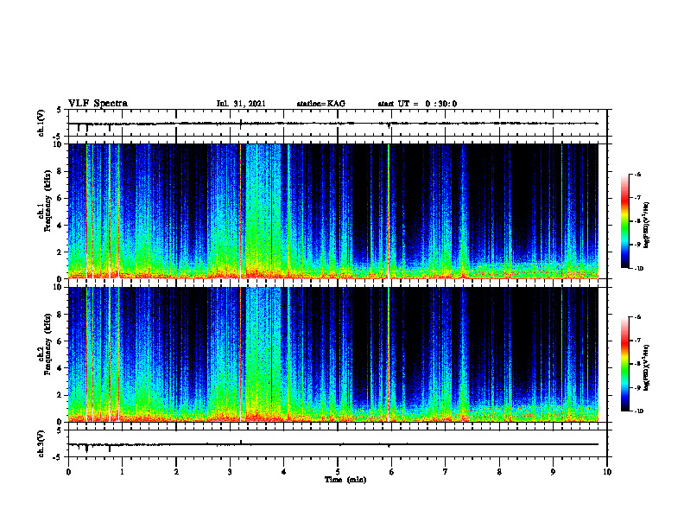Click the ch.1 spectrogram's "8" kHz tick label
Viewport: 684px width, 529px height.
click(60, 171)
